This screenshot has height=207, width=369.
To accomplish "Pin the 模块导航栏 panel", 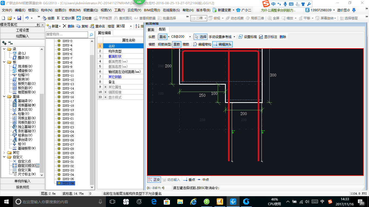I will (x=38, y=25).
